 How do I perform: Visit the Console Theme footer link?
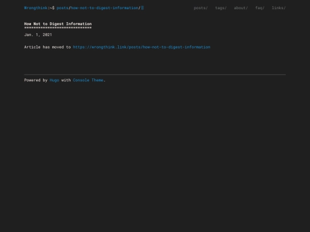click(x=88, y=80)
